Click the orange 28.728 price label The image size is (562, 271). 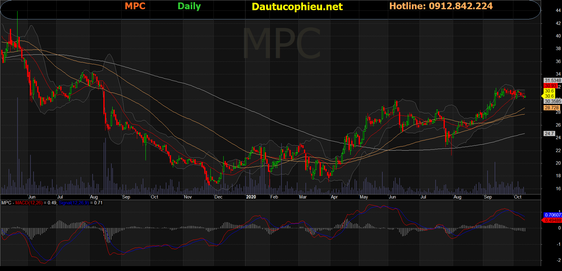coord(552,108)
